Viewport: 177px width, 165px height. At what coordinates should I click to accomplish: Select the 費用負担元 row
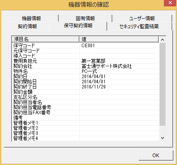(x=85, y=61)
